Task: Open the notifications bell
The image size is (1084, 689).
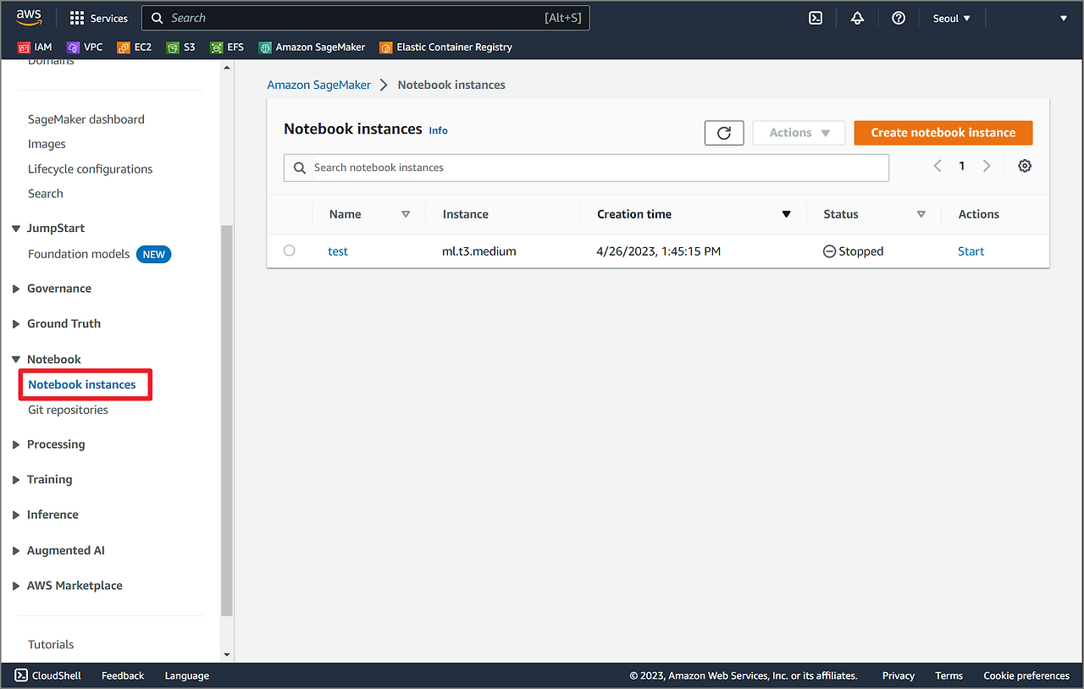Action: [x=857, y=17]
